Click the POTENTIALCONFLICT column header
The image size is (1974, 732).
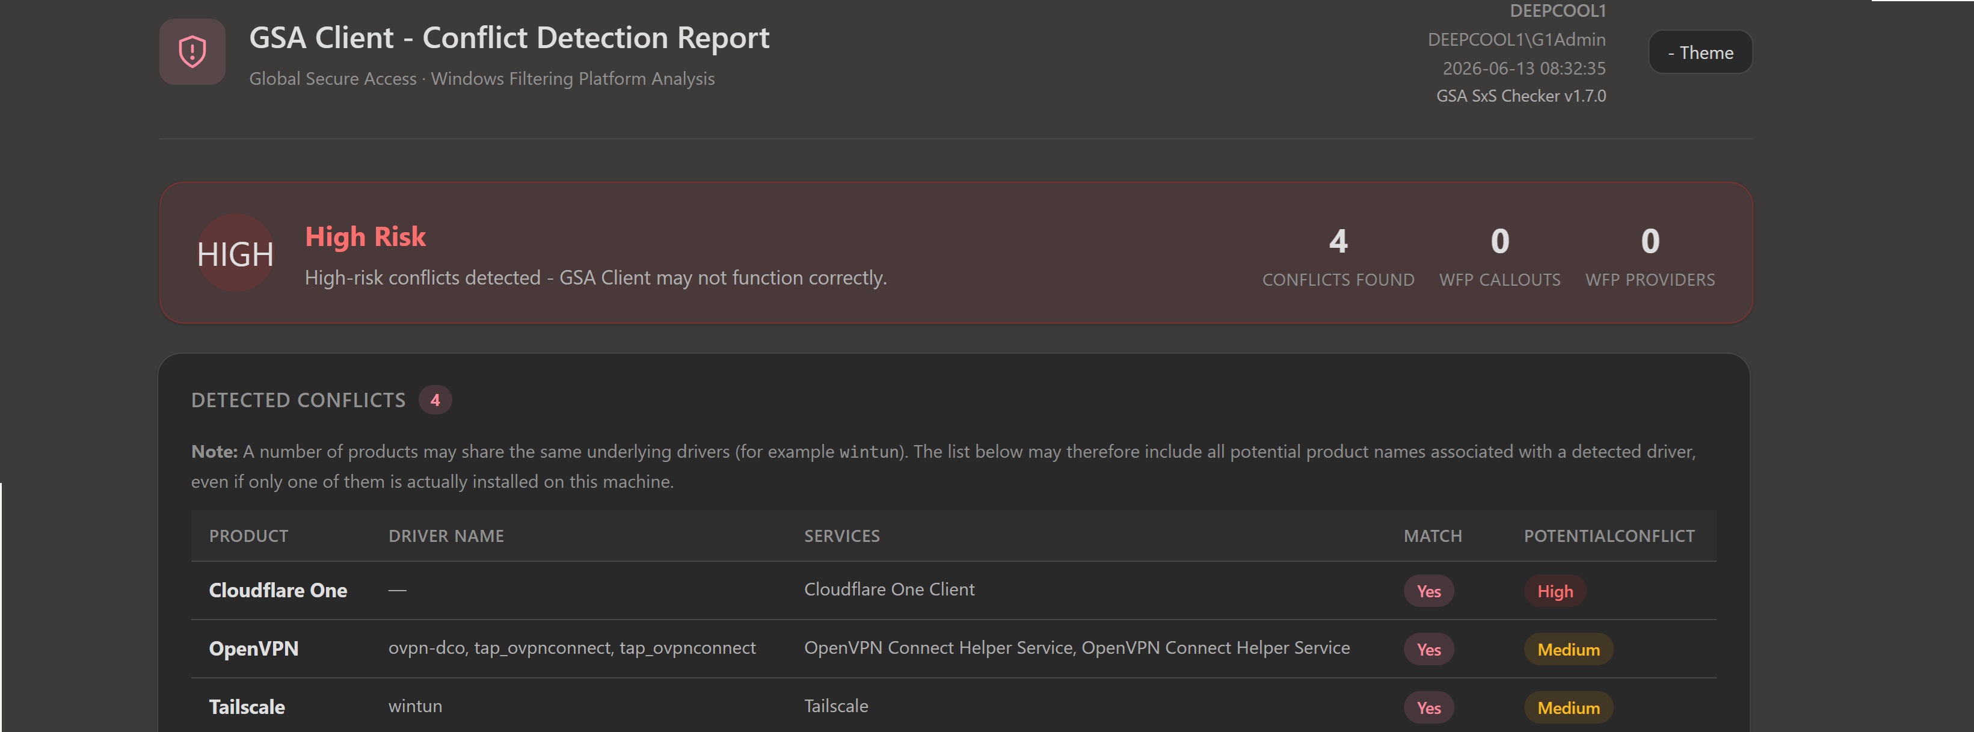[1608, 536]
